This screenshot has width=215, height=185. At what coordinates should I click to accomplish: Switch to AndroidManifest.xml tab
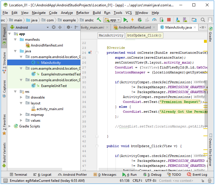pyautogui.click(x=134, y=27)
